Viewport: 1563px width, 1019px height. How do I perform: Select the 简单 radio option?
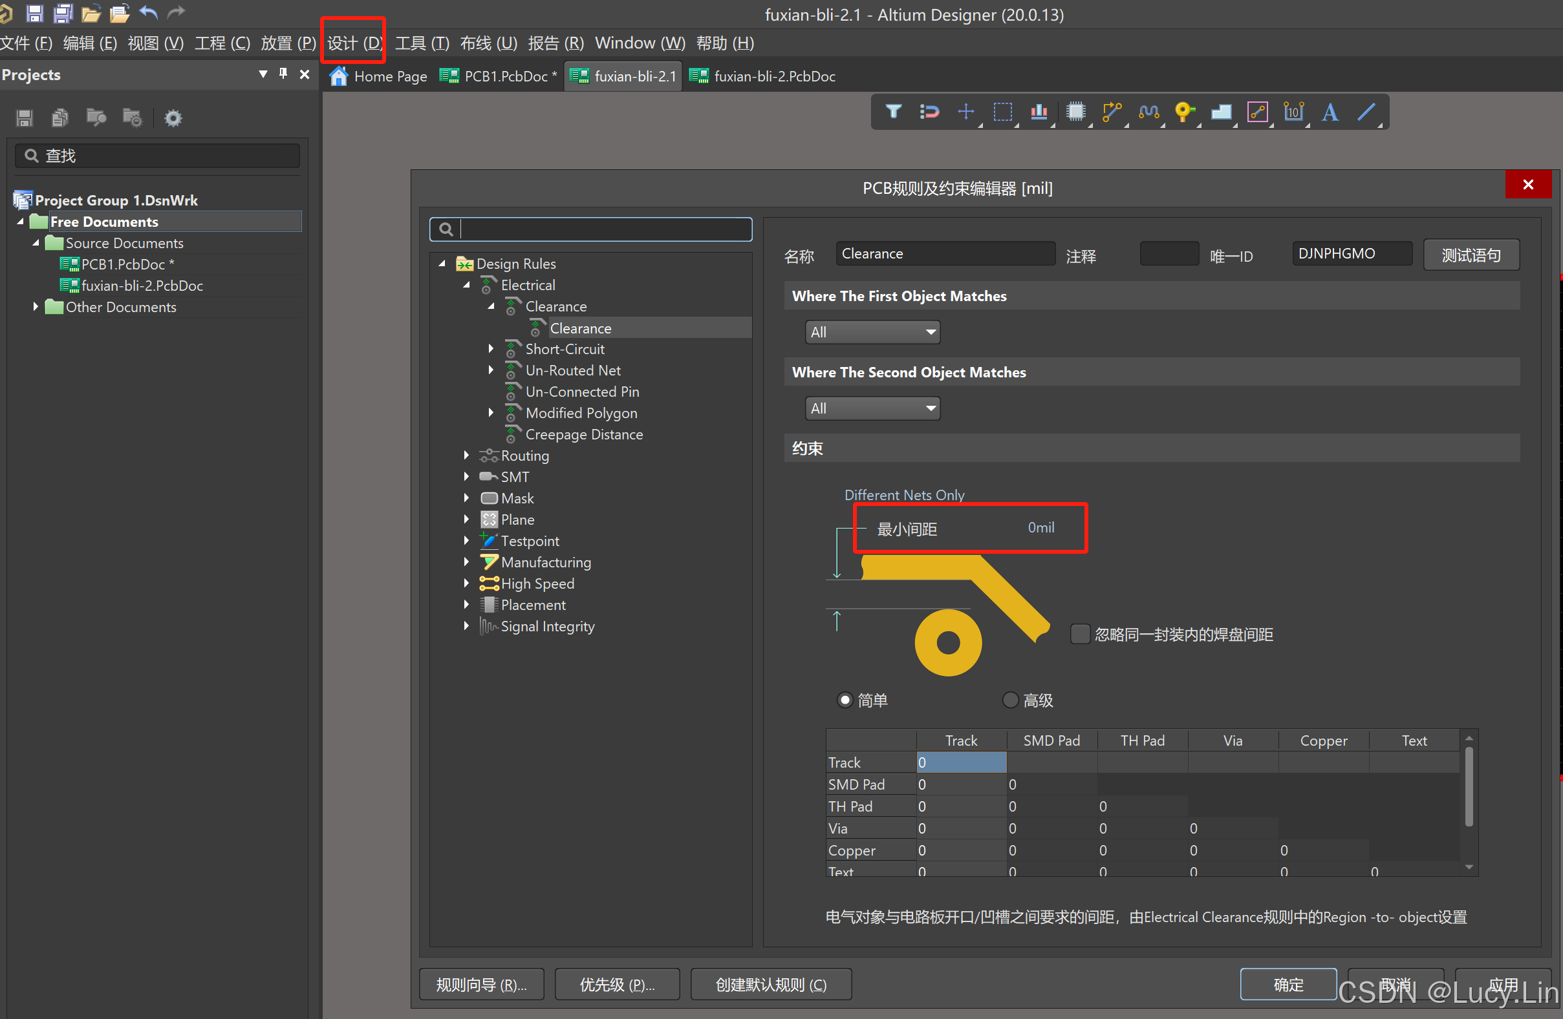[845, 699]
